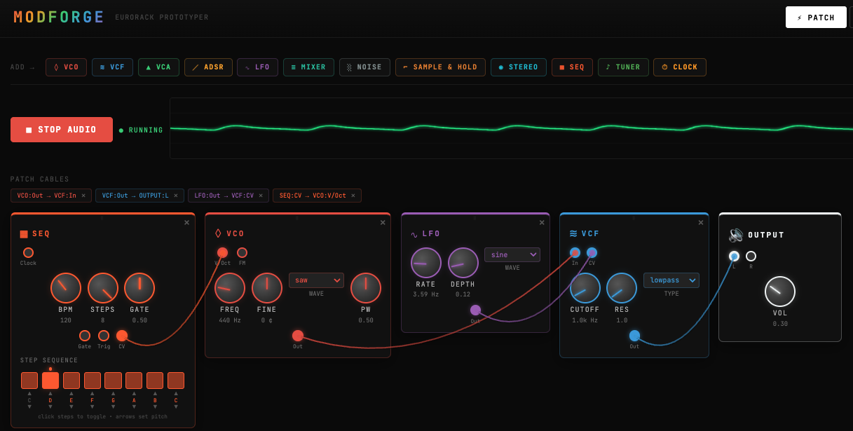853x431 pixels.
Task: Click the V/Oct input jack on the VCO
Action: (222, 253)
